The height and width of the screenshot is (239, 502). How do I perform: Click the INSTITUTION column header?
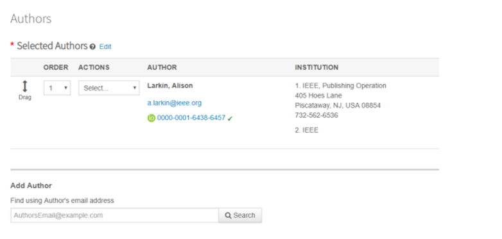tap(316, 67)
